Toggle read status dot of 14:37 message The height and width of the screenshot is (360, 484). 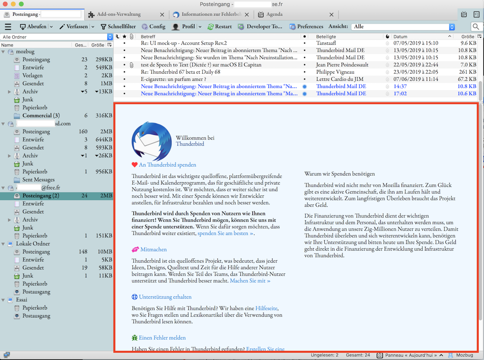coord(305,86)
